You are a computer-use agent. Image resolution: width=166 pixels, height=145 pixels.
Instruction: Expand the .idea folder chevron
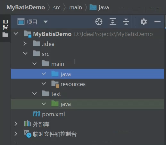[x=25, y=44]
